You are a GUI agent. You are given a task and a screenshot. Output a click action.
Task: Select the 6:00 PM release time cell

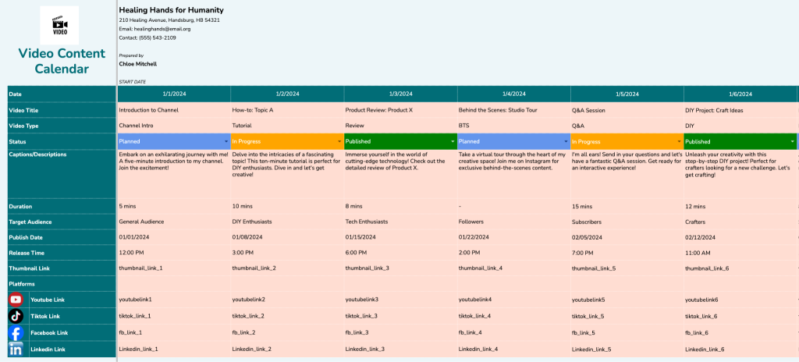coord(358,253)
